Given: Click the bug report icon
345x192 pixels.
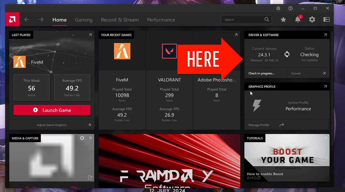Looking at the screenshot, I should coord(278,8).
